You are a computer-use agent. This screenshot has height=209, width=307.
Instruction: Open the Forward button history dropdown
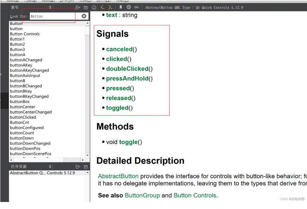click(x=112, y=8)
